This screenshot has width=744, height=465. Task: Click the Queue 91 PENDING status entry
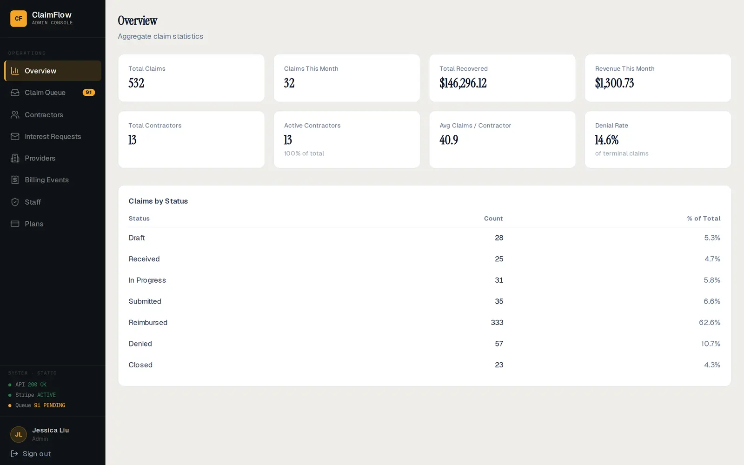click(x=37, y=405)
